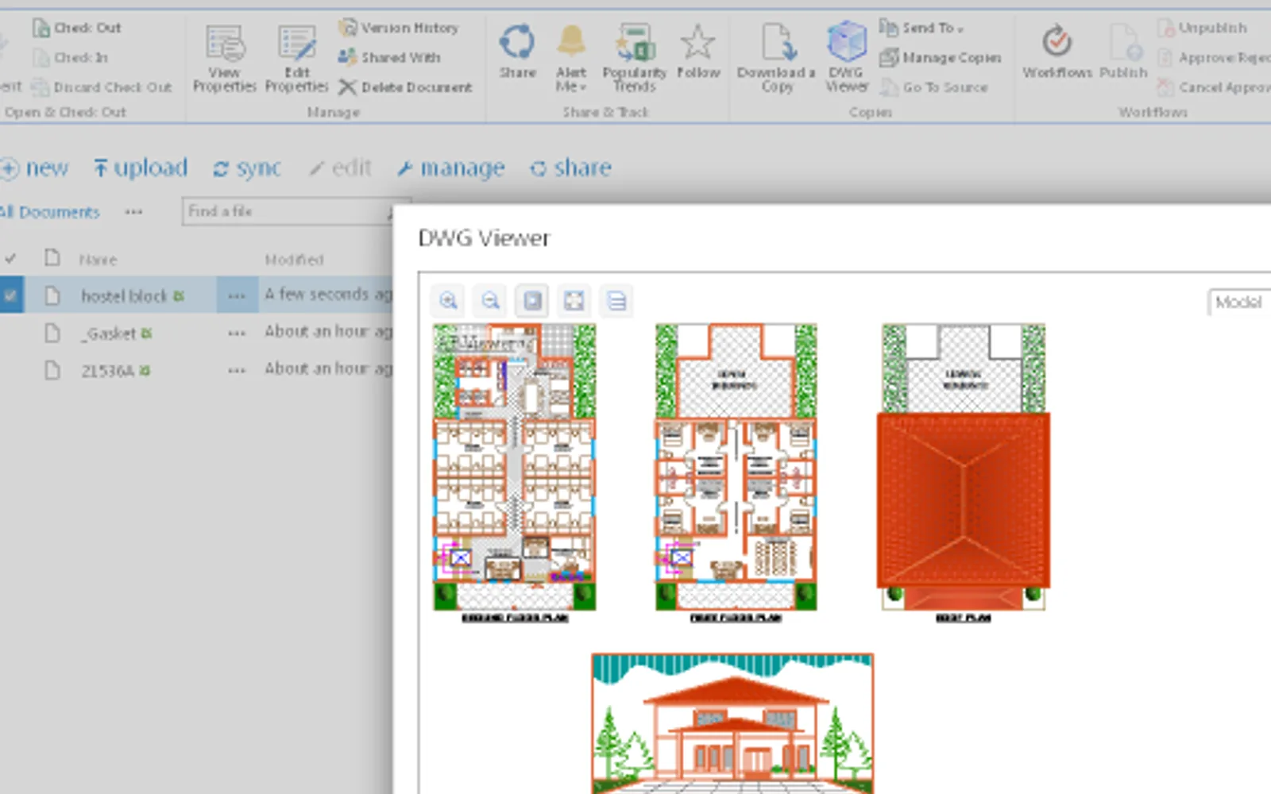Click the Share ribbon icon

pos(517,52)
